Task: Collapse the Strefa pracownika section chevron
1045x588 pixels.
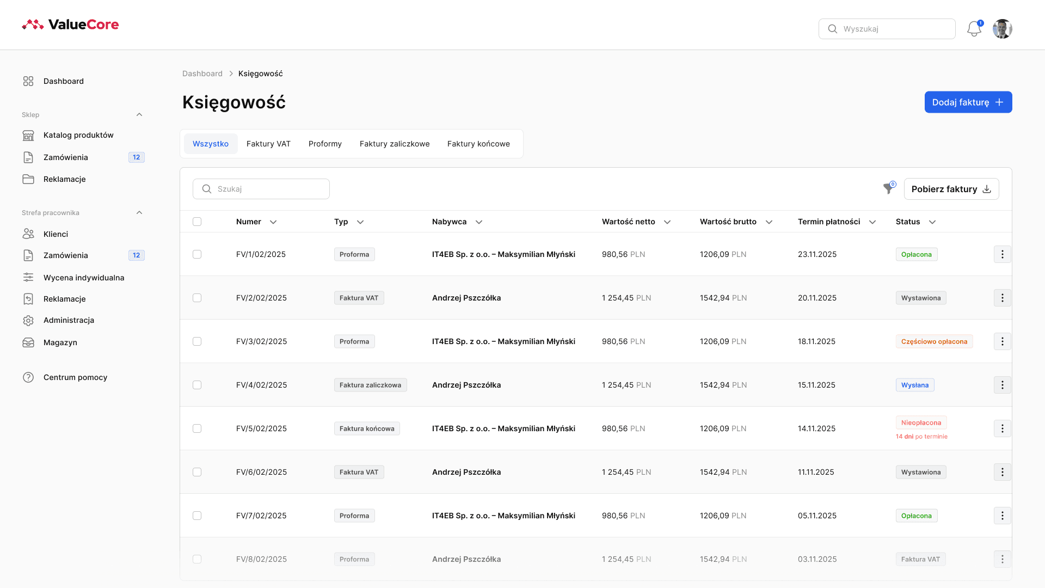Action: tap(139, 213)
